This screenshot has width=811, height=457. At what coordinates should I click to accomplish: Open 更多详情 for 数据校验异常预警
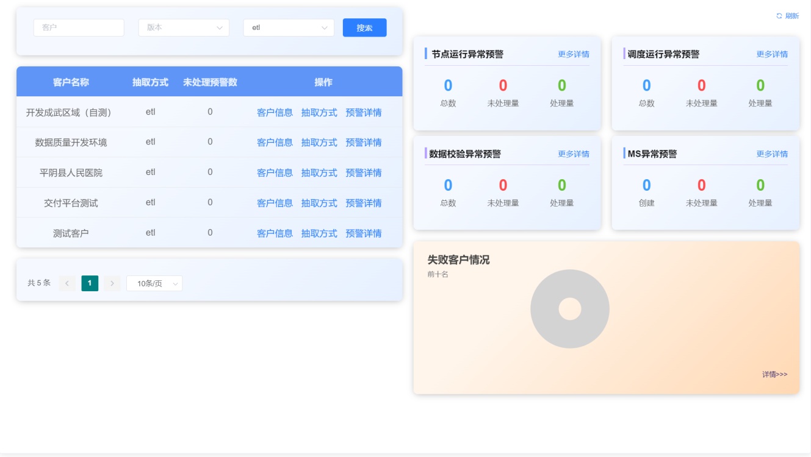[573, 154]
